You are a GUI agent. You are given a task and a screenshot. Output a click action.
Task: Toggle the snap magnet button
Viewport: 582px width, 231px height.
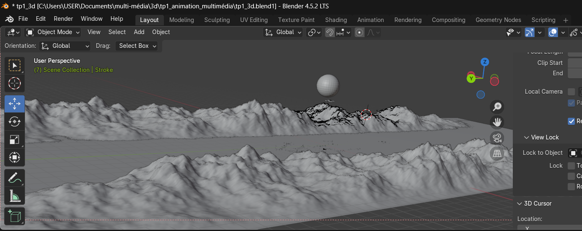[x=330, y=32]
